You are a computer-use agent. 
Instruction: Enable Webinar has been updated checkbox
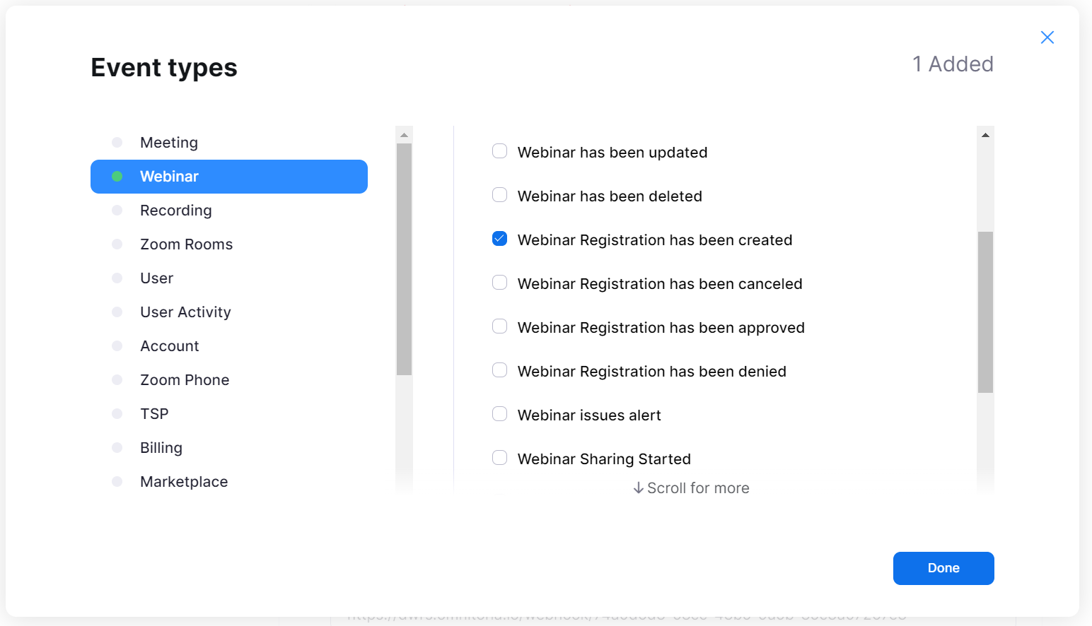[x=500, y=151]
